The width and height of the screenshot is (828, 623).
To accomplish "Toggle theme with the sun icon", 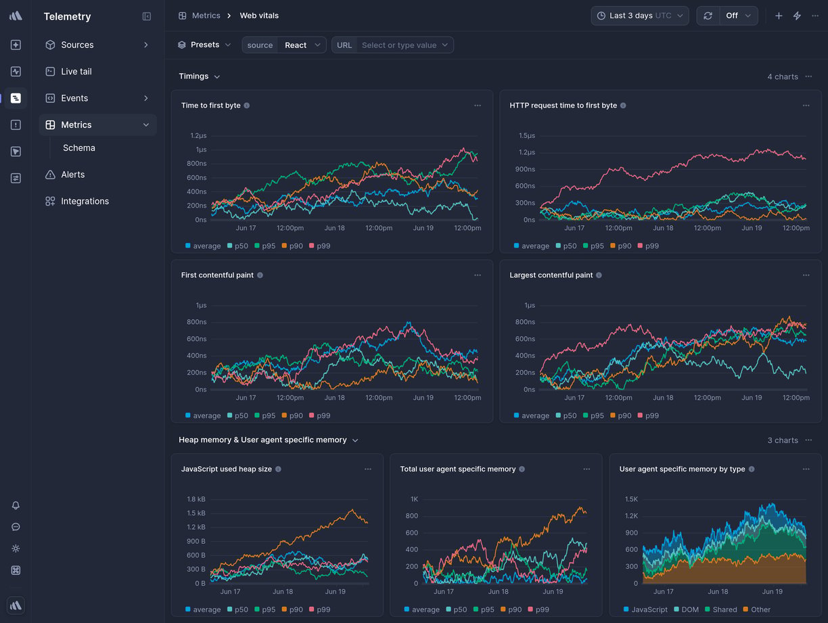I will click(16, 549).
